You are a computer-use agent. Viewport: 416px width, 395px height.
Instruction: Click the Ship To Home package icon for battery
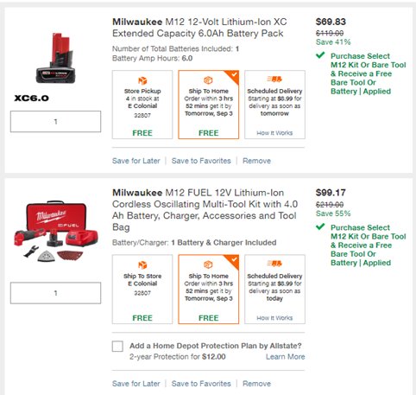point(208,80)
